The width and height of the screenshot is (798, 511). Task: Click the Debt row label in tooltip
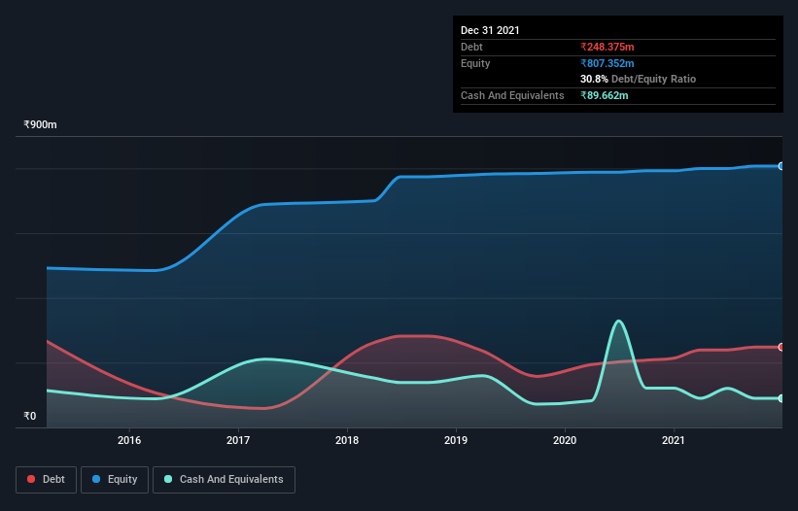(x=471, y=47)
